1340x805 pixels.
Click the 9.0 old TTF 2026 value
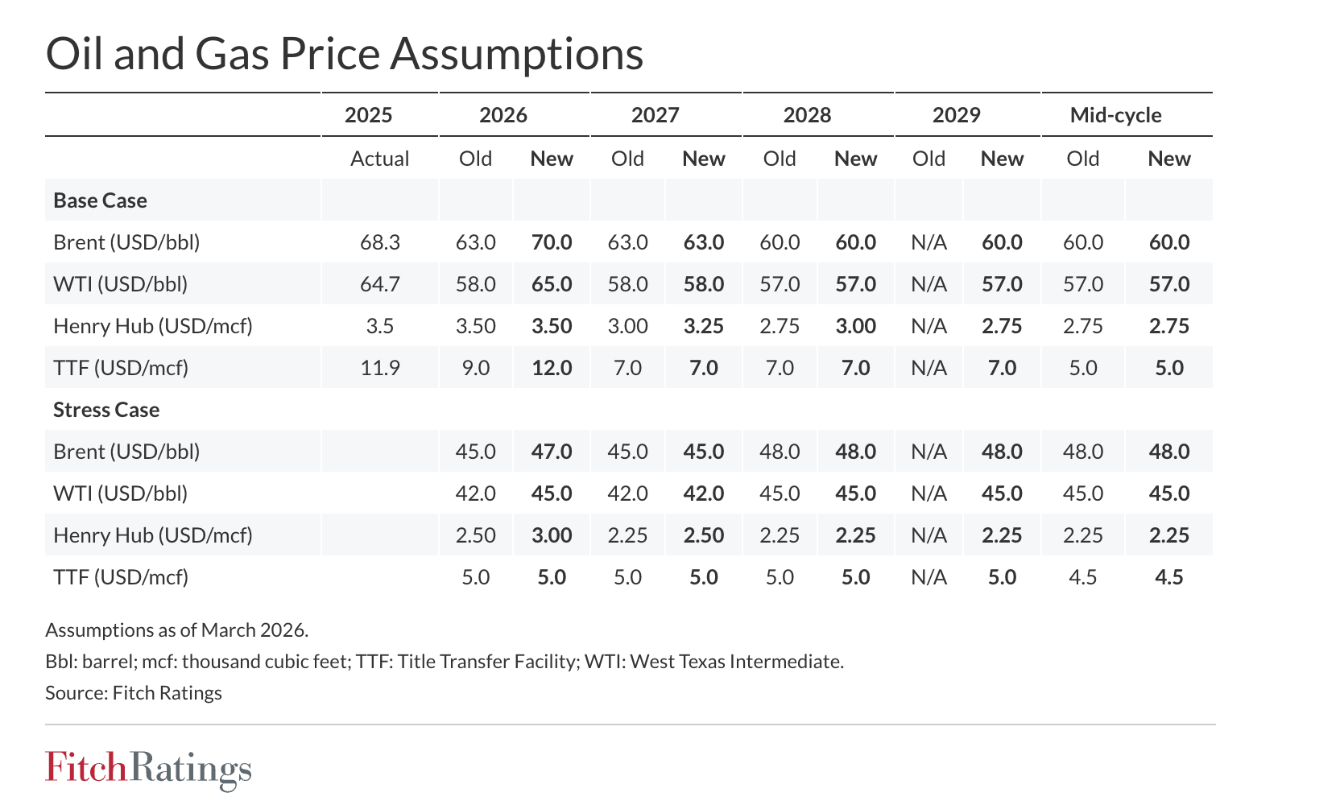coord(475,368)
